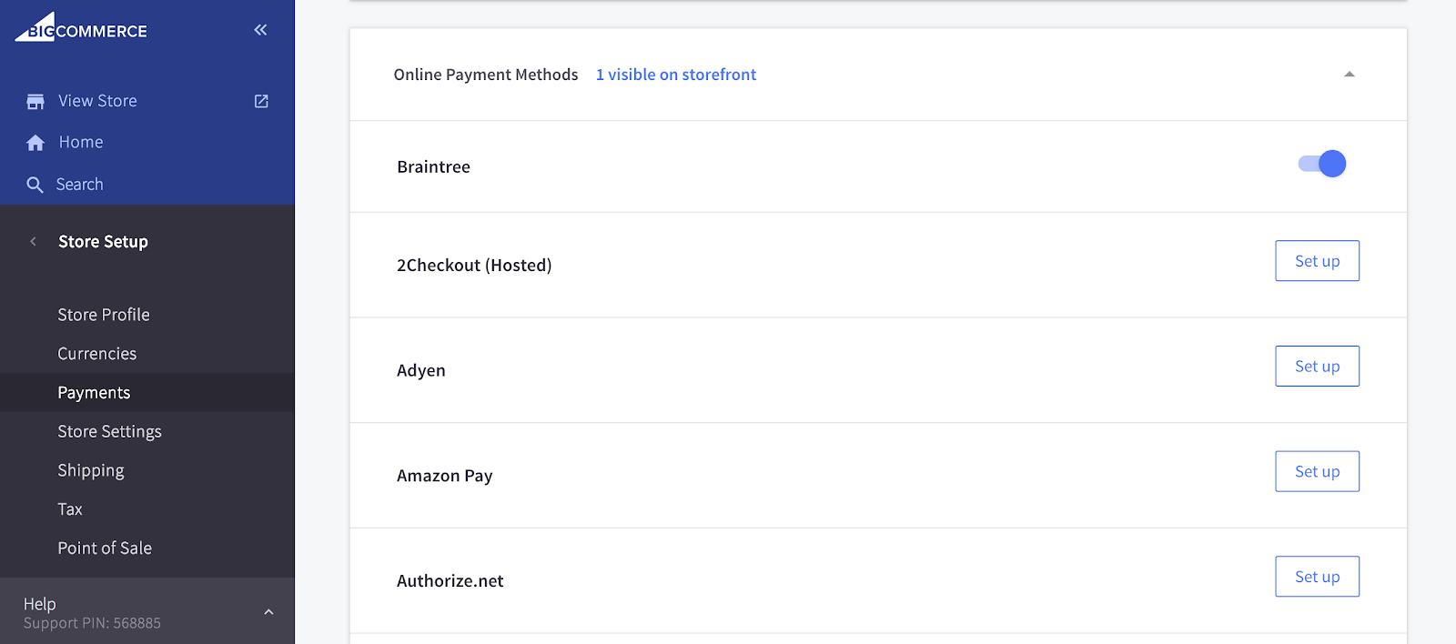
Task: Click the 1 visible on storefront link
Action: pyautogui.click(x=676, y=75)
